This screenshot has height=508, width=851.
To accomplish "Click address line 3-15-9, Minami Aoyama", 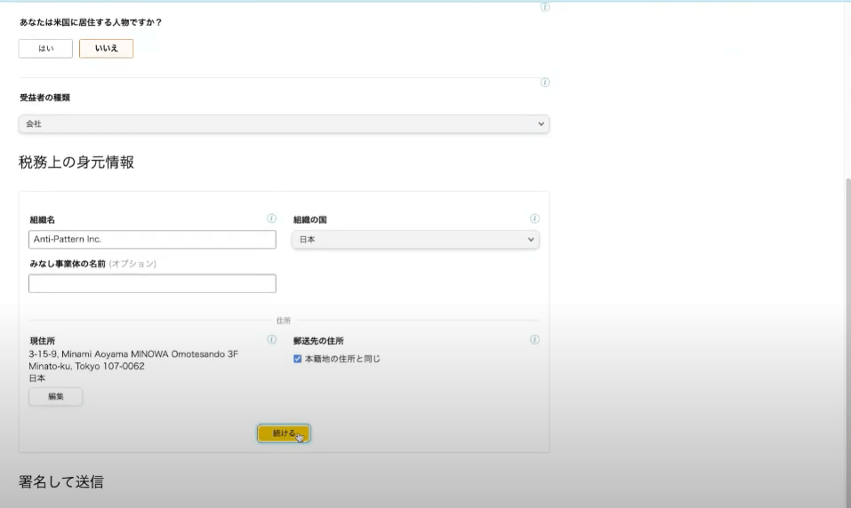I will [x=133, y=354].
